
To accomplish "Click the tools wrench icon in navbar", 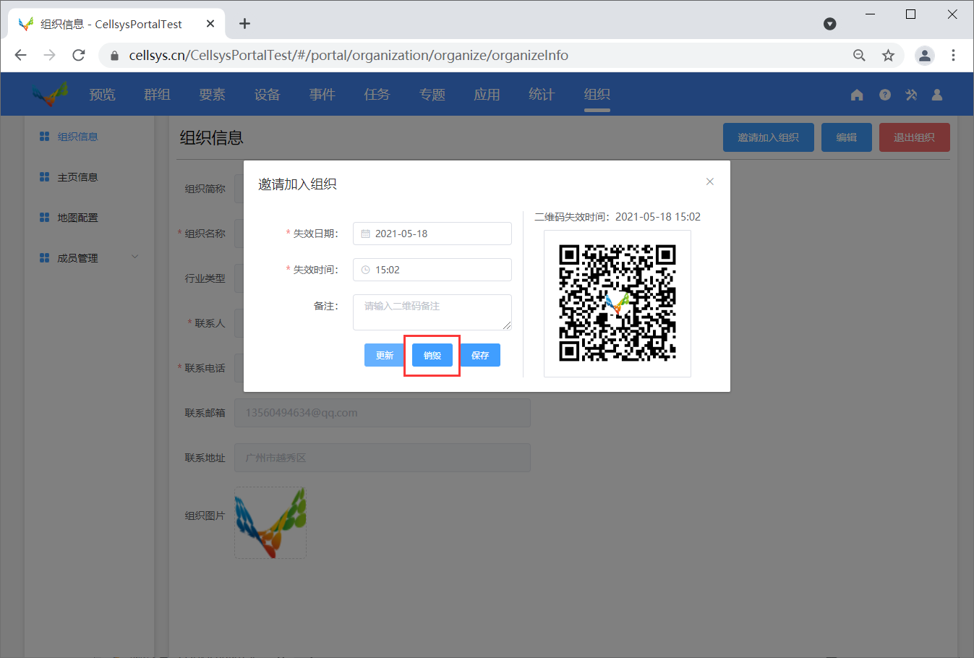I will pyautogui.click(x=911, y=95).
